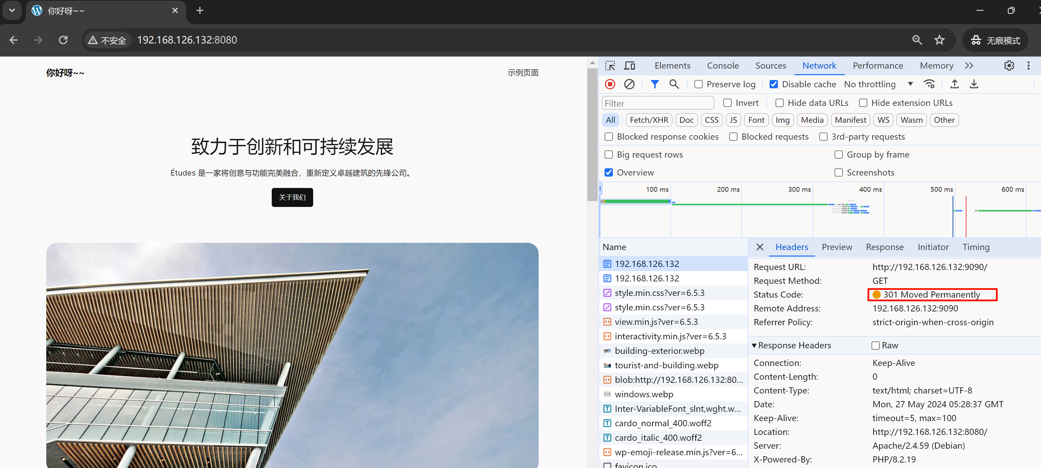This screenshot has width=1041, height=468.
Task: Click the network Filter text field
Action: point(657,103)
